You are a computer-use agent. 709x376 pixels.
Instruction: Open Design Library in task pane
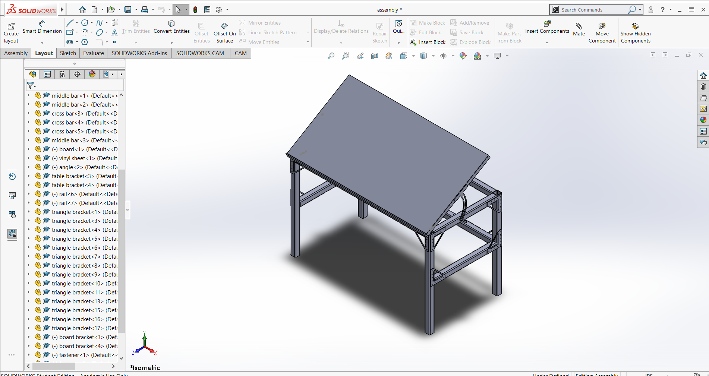pyautogui.click(x=703, y=86)
